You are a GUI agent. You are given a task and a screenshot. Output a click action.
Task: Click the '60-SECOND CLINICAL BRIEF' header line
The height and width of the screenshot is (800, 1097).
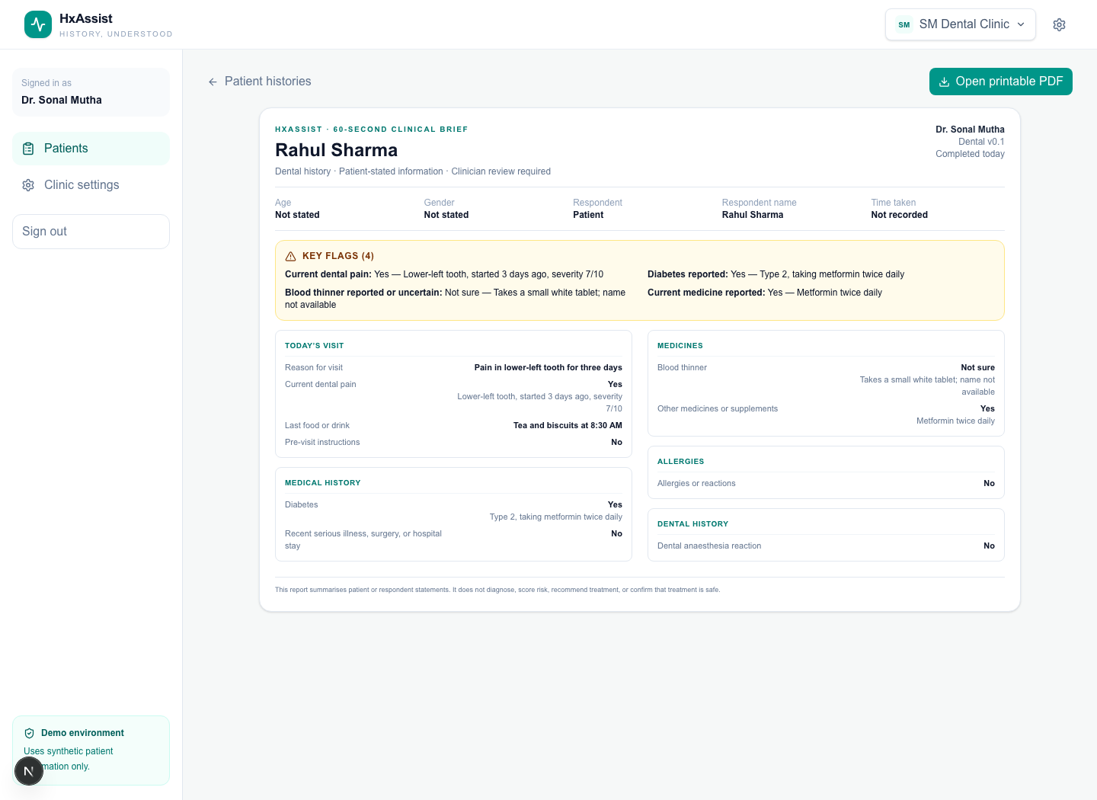click(x=371, y=130)
